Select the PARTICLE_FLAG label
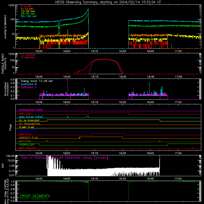Viewport: 204px width, 204px height. pyautogui.click(x=29, y=137)
